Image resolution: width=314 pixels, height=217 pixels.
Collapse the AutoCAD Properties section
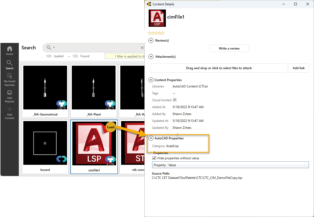(x=151, y=138)
